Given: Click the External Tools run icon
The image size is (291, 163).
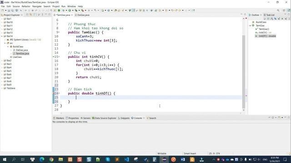Looking at the screenshot, I should 82,10.
